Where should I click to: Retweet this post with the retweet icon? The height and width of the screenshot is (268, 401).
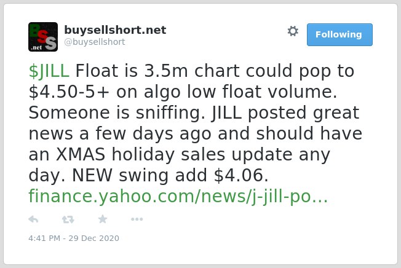click(68, 219)
